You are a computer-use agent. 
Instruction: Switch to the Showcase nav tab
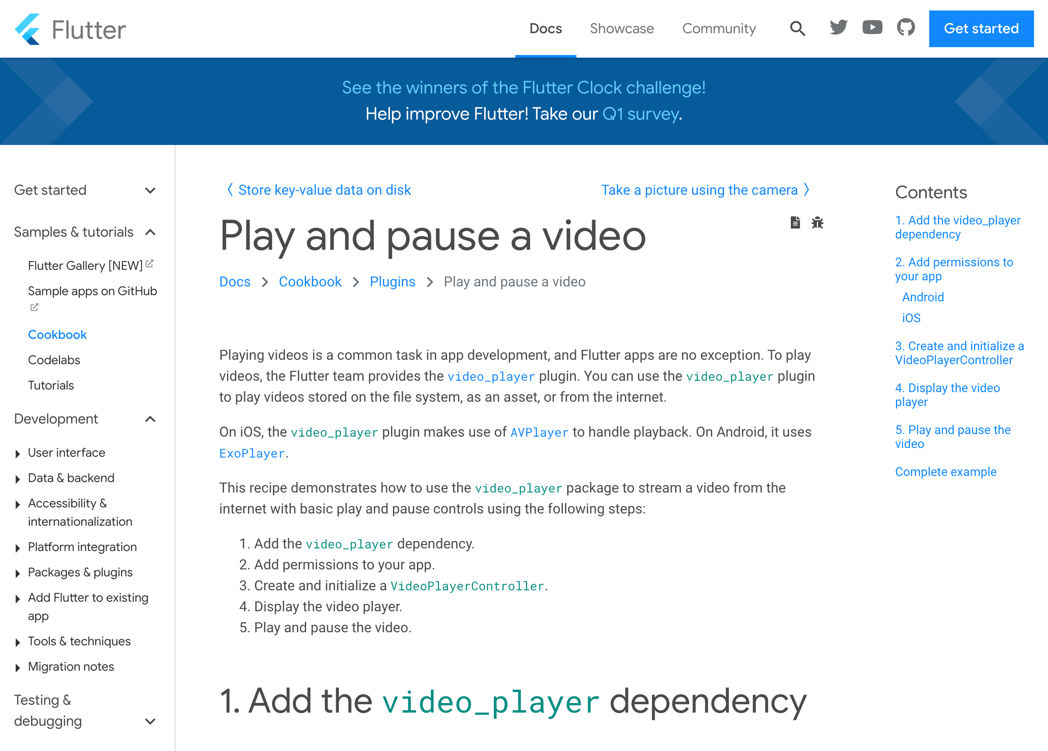pos(621,29)
